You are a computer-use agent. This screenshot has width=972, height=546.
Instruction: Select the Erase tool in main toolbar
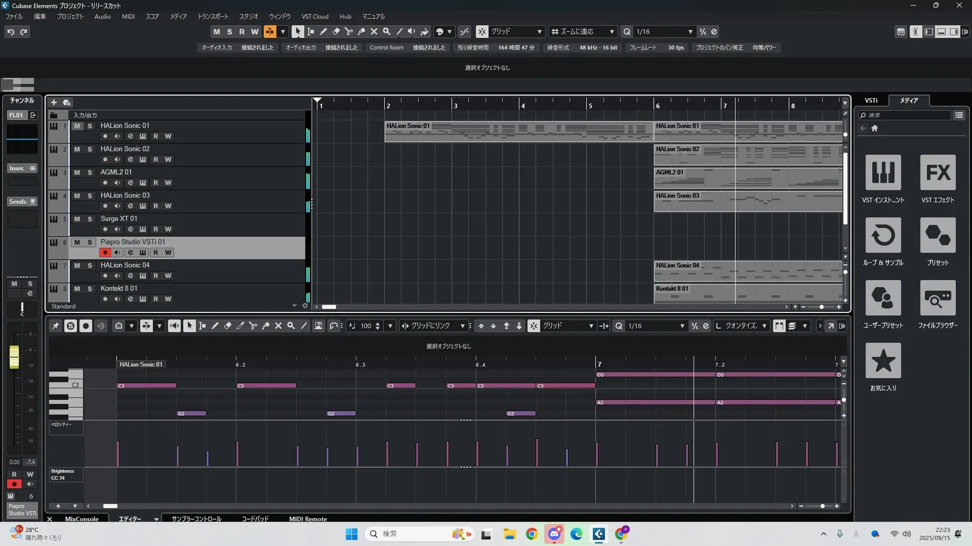coord(336,31)
